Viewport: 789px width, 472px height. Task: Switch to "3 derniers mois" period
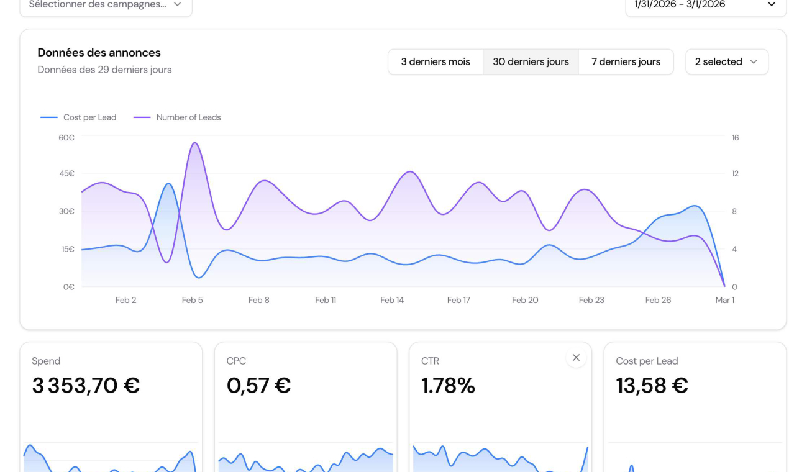[435, 61]
